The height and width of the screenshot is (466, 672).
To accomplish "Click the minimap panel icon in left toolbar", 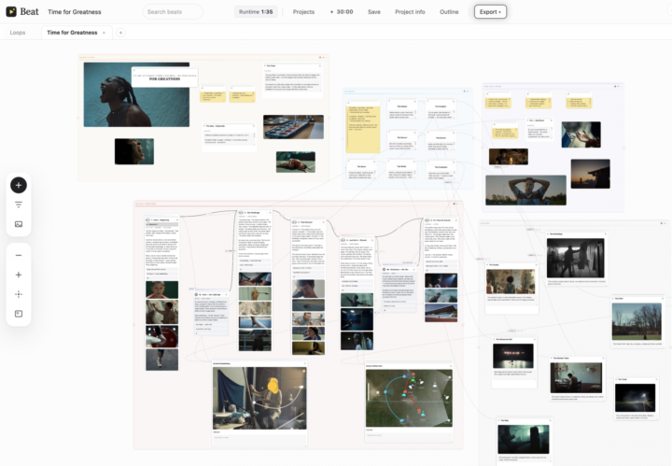I will pyautogui.click(x=19, y=314).
